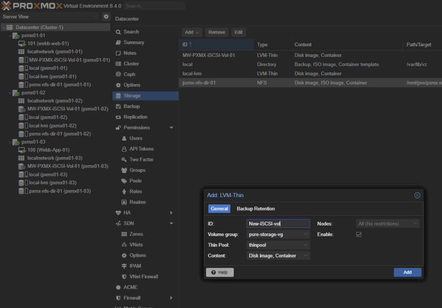Click the Search magnifier icon in Datacenter menu
This screenshot has height=308, width=442.
118,32
